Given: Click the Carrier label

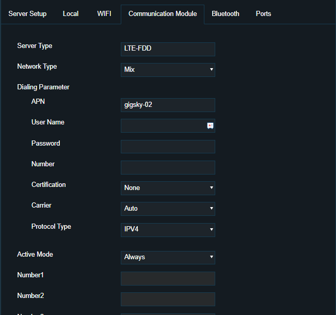Looking at the screenshot, I should point(41,205).
